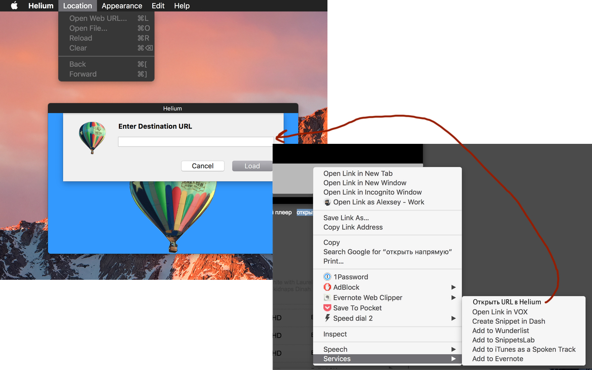Choose Clear in Location menu

pos(106,48)
